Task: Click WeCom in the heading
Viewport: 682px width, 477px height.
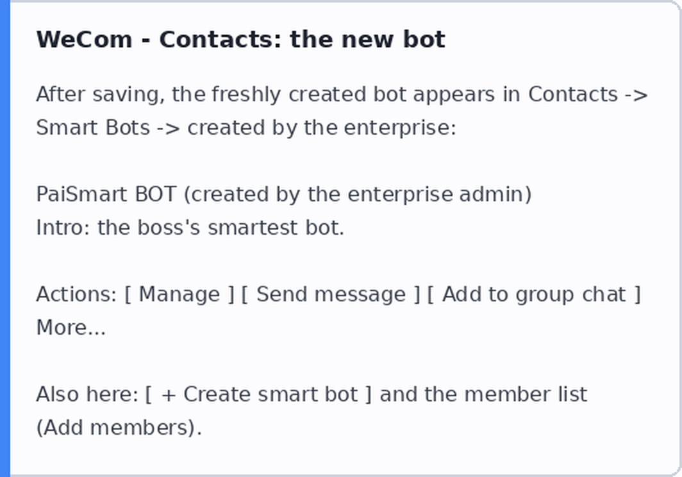Action: point(85,40)
